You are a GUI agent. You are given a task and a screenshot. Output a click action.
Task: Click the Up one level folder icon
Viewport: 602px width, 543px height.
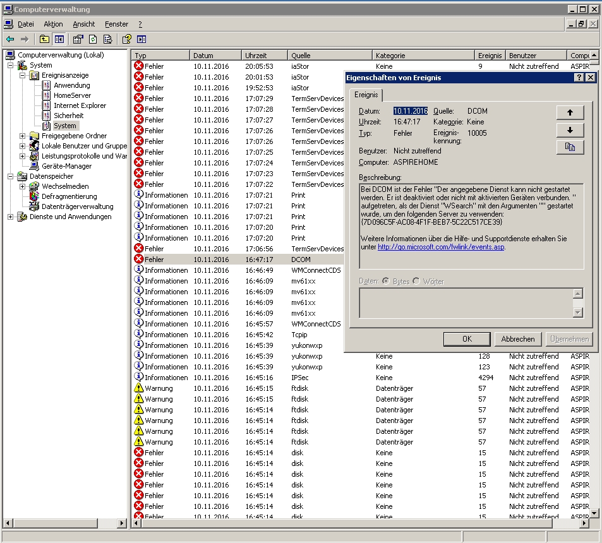pyautogui.click(x=45, y=39)
